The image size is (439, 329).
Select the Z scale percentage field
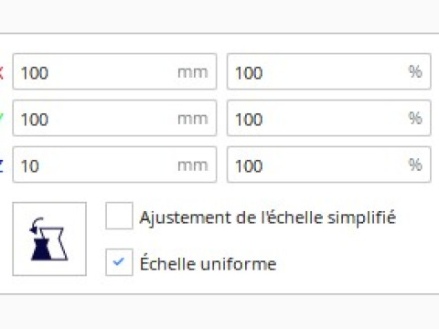pos(329,164)
